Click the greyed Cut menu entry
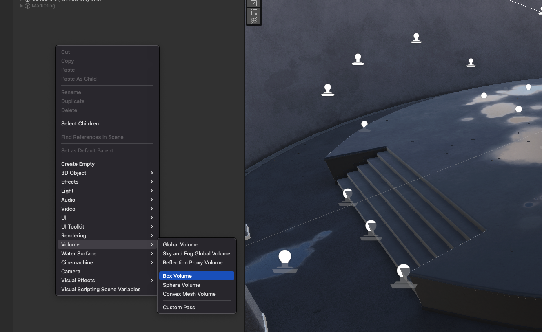Viewport: 542px width, 332px height. click(107, 52)
